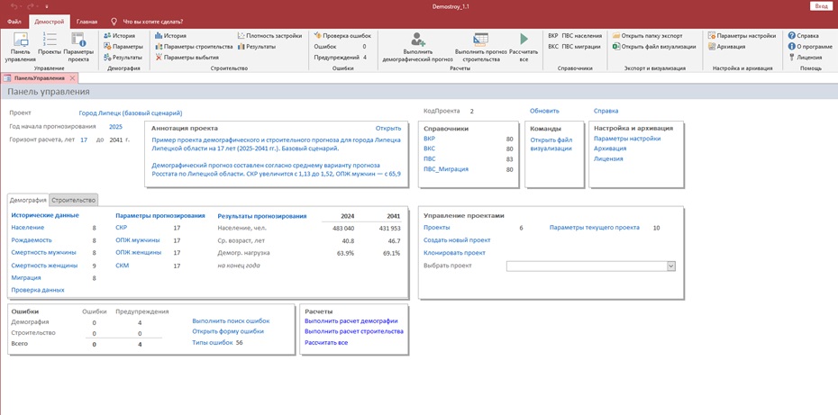Image resolution: width=838 pixels, height=415 pixels.
Task: Open the Главная ribbon tab
Action: point(87,21)
